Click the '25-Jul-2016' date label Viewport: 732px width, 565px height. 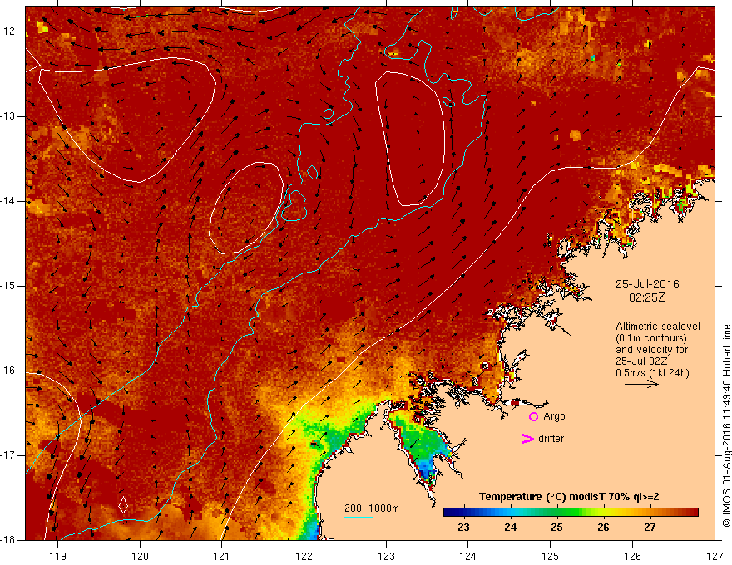pos(647,284)
